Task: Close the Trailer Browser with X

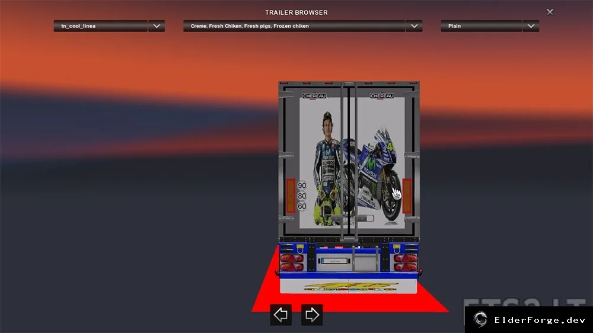Action: (550, 12)
